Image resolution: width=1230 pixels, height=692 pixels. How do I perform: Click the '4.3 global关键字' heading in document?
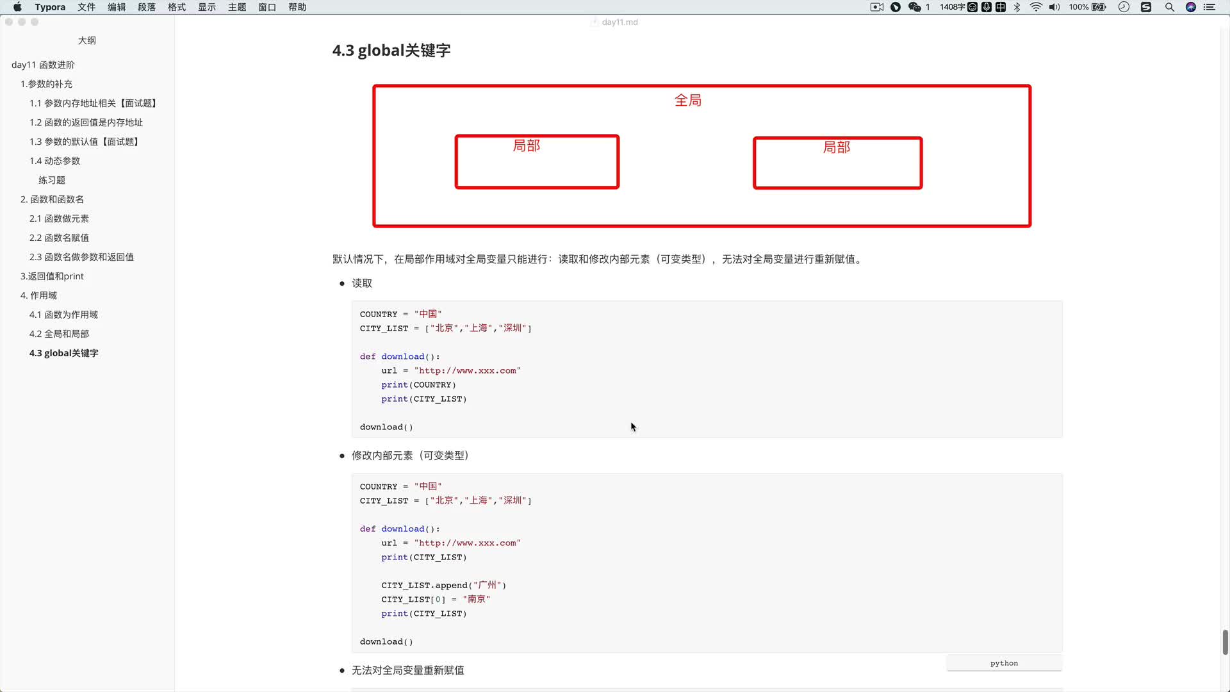pos(391,51)
